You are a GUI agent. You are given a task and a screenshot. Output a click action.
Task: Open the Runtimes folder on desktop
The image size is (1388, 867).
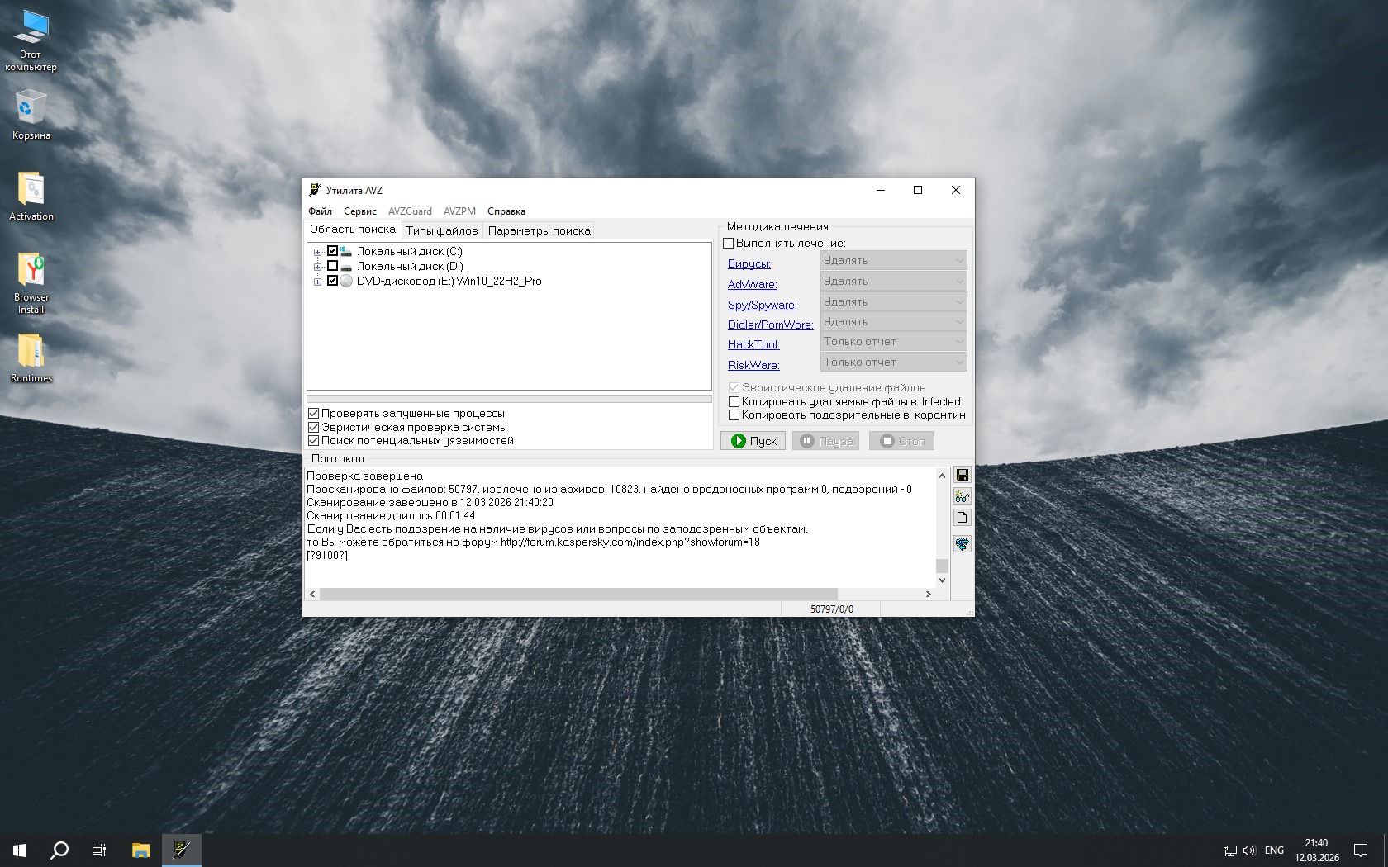31,358
